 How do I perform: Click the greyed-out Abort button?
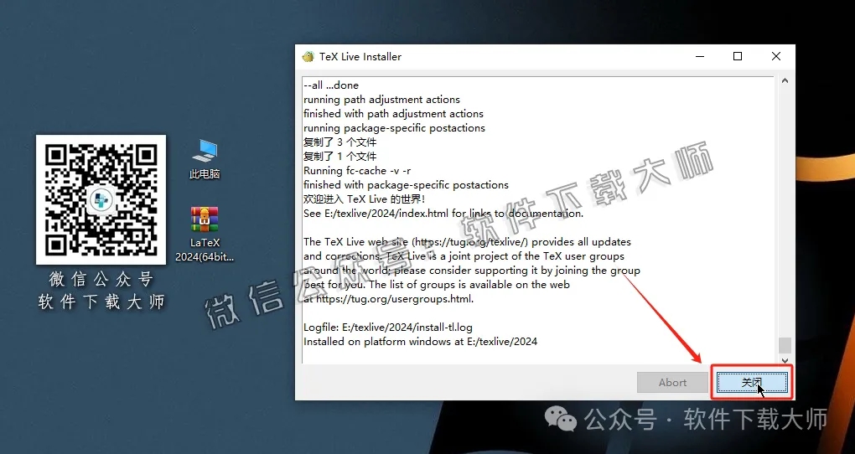point(672,383)
